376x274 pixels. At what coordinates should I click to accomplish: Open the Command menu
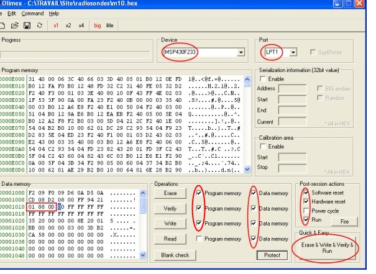tap(32, 14)
